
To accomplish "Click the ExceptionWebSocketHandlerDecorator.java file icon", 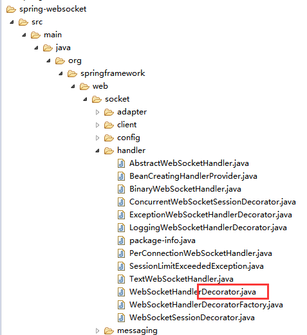I will pyautogui.click(x=121, y=215).
